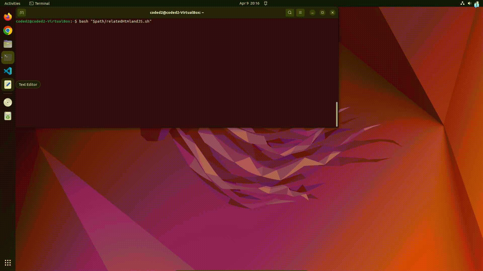The height and width of the screenshot is (271, 483).
Task: Select the Terminal icon in the dock
Action: (x=8, y=57)
